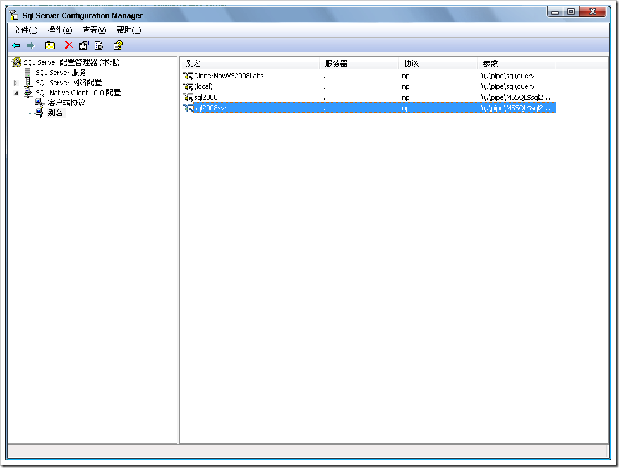This screenshot has height=468, width=619.
Task: Select the 别名 tree item
Action: 56,113
